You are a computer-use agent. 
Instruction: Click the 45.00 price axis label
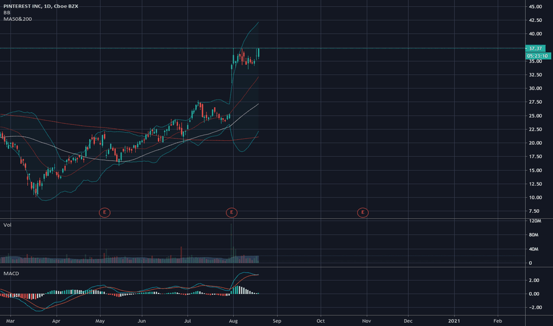pos(535,7)
